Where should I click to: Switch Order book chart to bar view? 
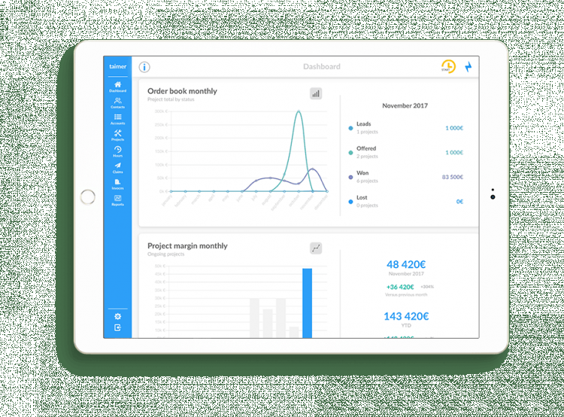click(x=316, y=93)
